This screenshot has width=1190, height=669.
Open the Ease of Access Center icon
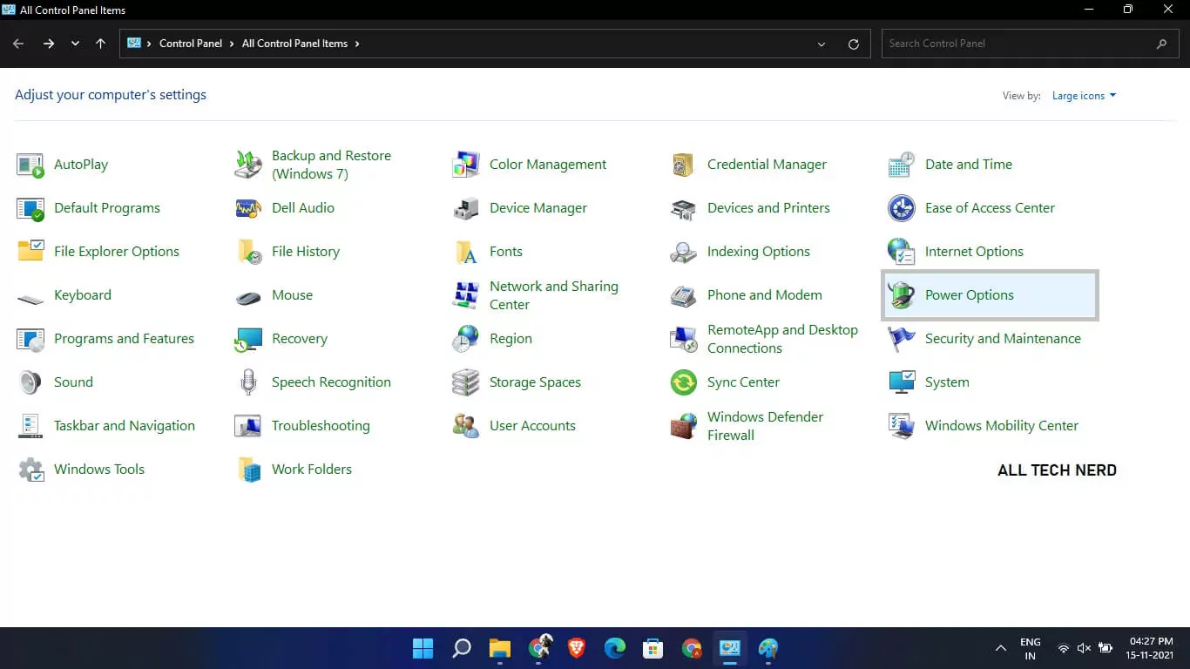click(x=902, y=208)
